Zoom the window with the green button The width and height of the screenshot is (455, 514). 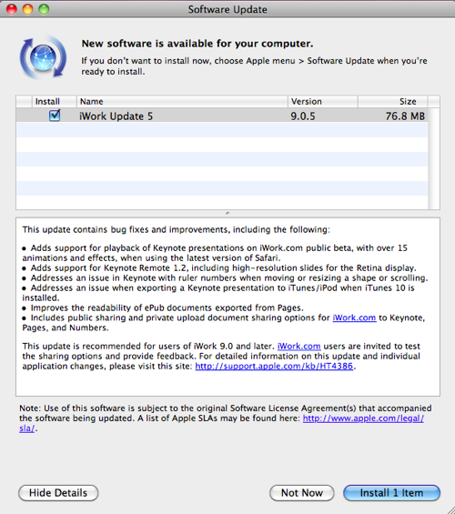(x=44, y=9)
